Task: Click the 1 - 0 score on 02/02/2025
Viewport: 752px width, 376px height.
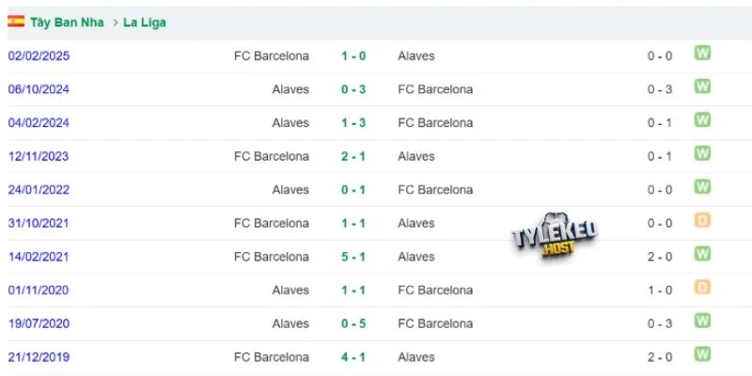Action: [x=353, y=56]
